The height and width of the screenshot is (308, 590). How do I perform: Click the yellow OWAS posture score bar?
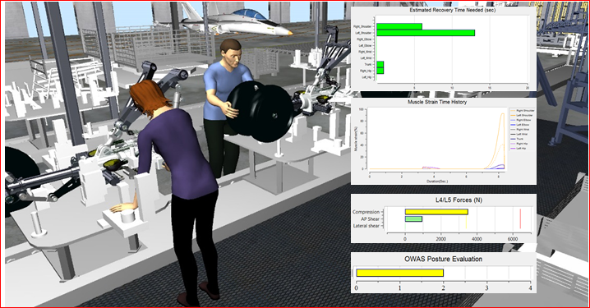tap(399, 273)
